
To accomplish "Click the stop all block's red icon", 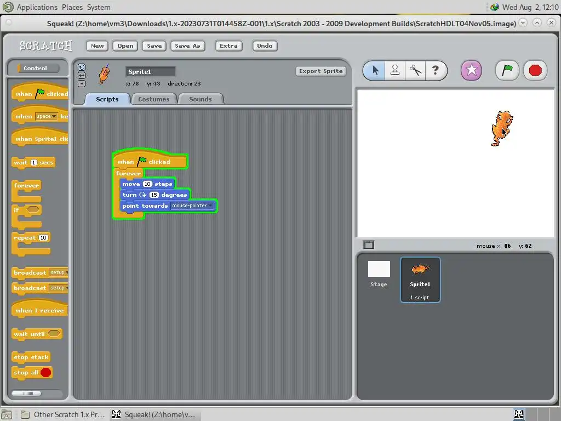I will click(46, 372).
